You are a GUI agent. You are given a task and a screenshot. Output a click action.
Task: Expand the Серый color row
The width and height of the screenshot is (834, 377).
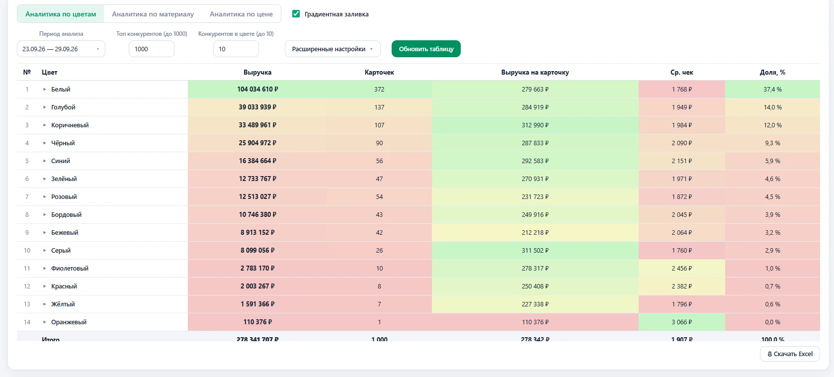[x=44, y=251]
